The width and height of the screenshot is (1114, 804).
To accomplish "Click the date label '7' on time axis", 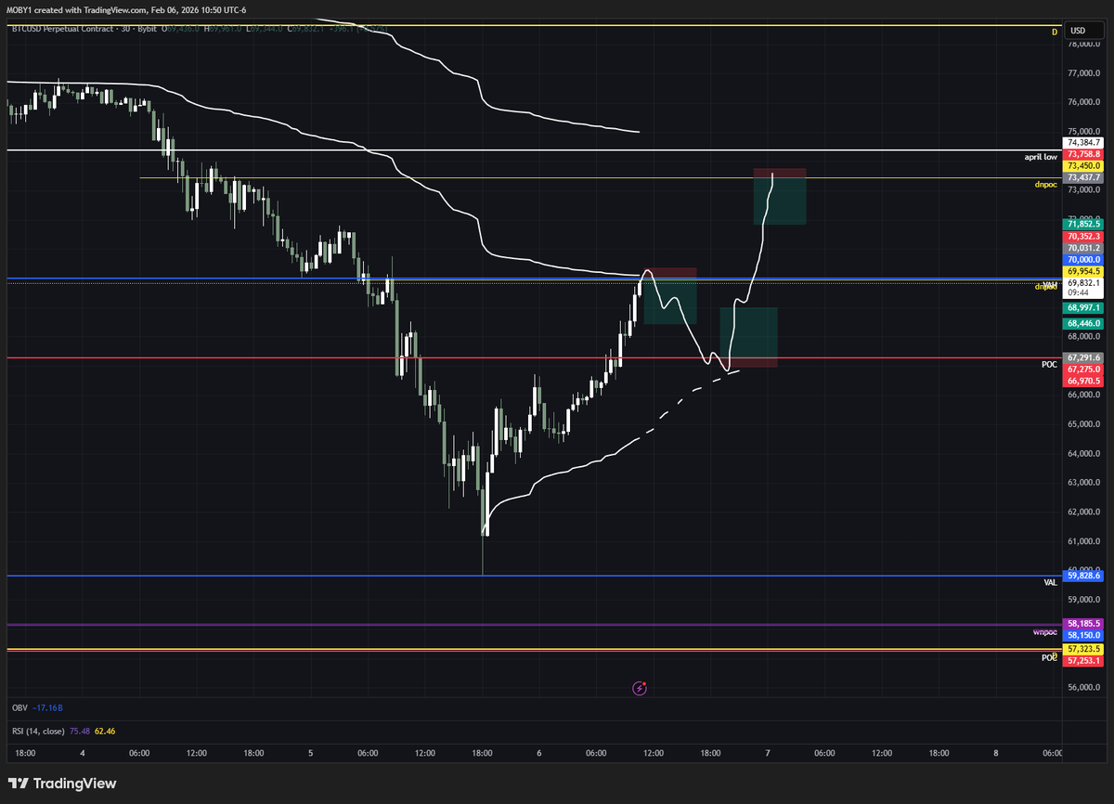I will 767,754.
